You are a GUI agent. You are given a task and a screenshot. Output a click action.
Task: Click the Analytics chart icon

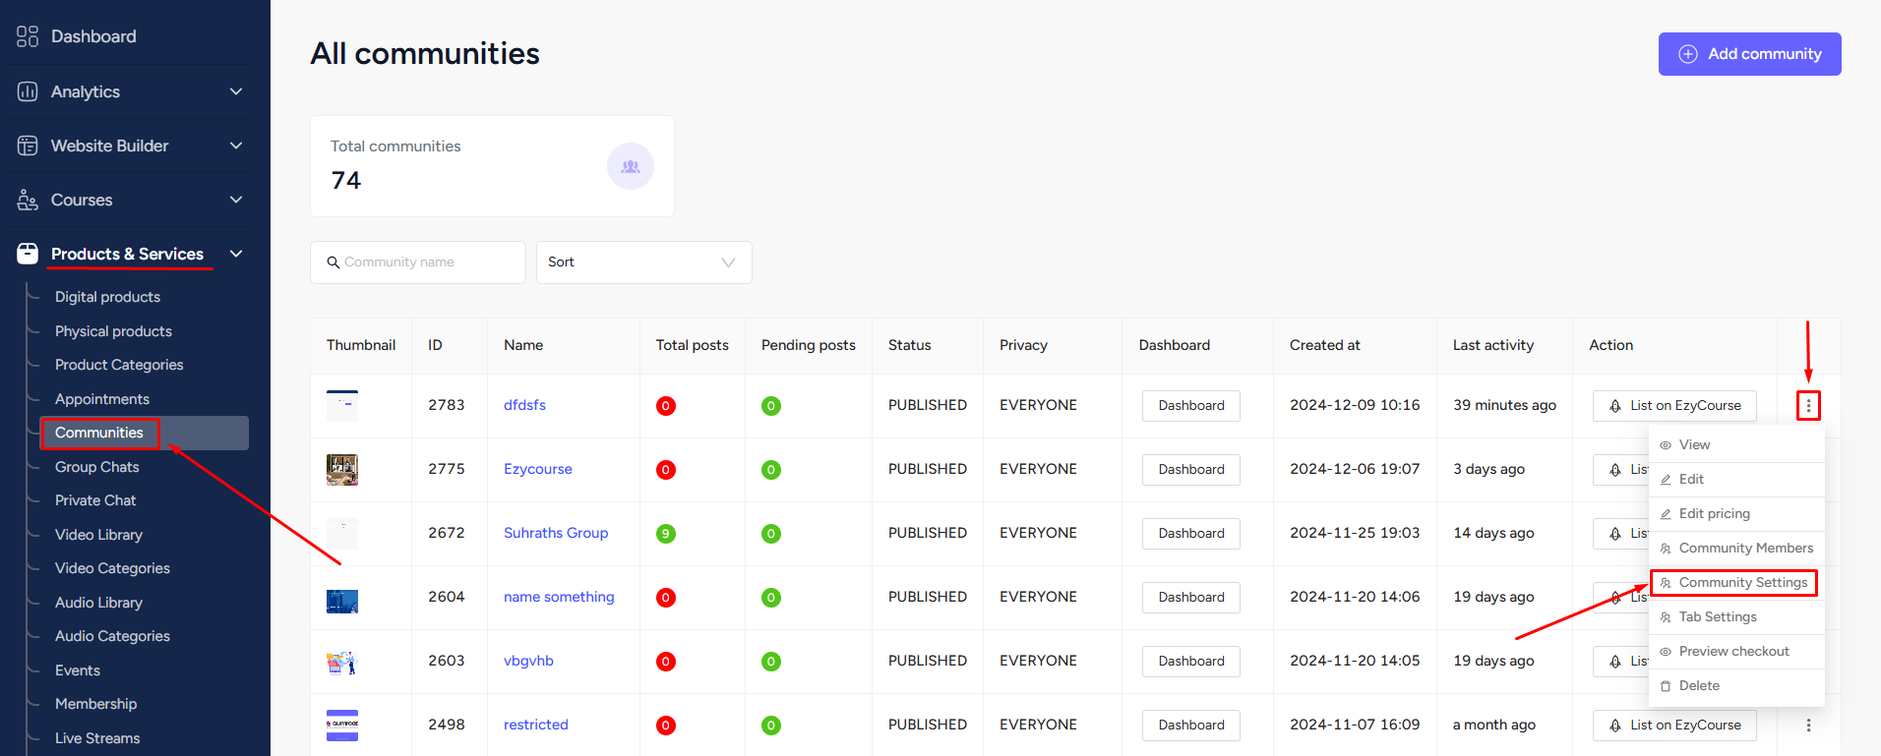point(28,91)
